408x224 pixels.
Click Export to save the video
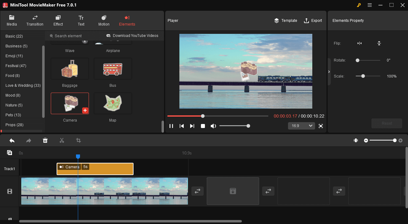313,21
